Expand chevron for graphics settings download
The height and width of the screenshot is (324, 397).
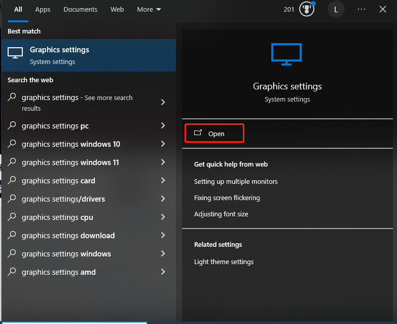pos(163,235)
